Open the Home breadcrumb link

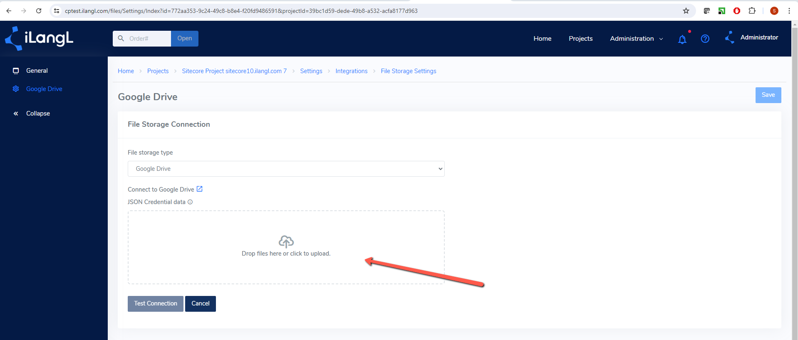(126, 71)
